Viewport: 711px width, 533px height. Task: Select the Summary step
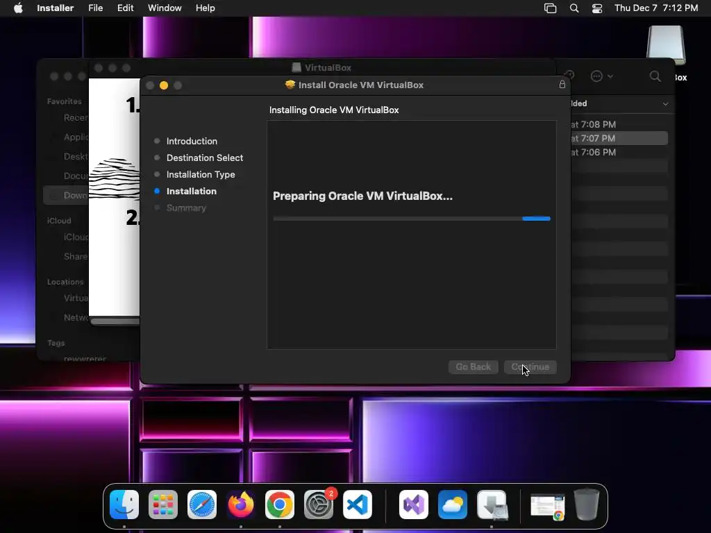pyautogui.click(x=186, y=208)
